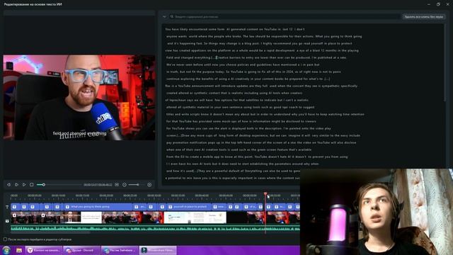453x255 pixels.
Task: Expand the dropdown chevron beside search
Action: (x=164, y=17)
